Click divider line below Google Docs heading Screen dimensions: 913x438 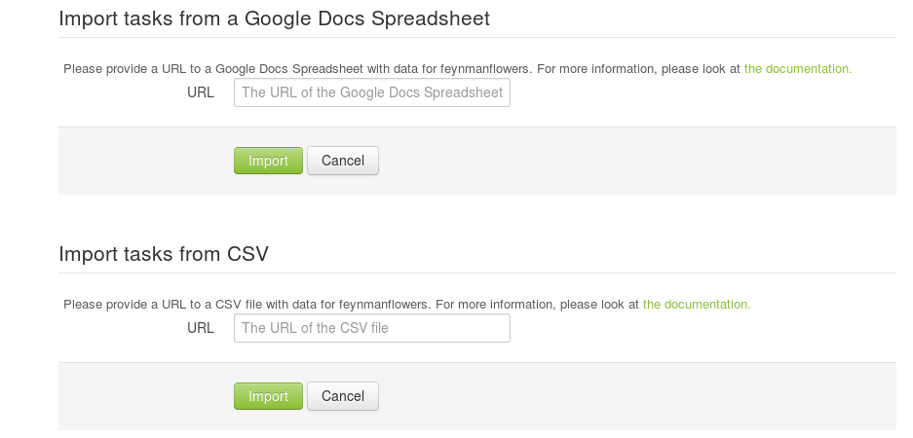point(477,38)
